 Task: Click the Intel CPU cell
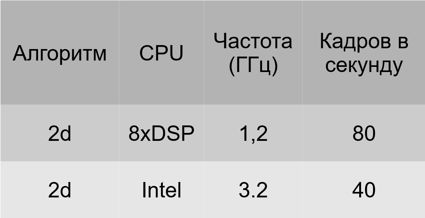coord(161,190)
